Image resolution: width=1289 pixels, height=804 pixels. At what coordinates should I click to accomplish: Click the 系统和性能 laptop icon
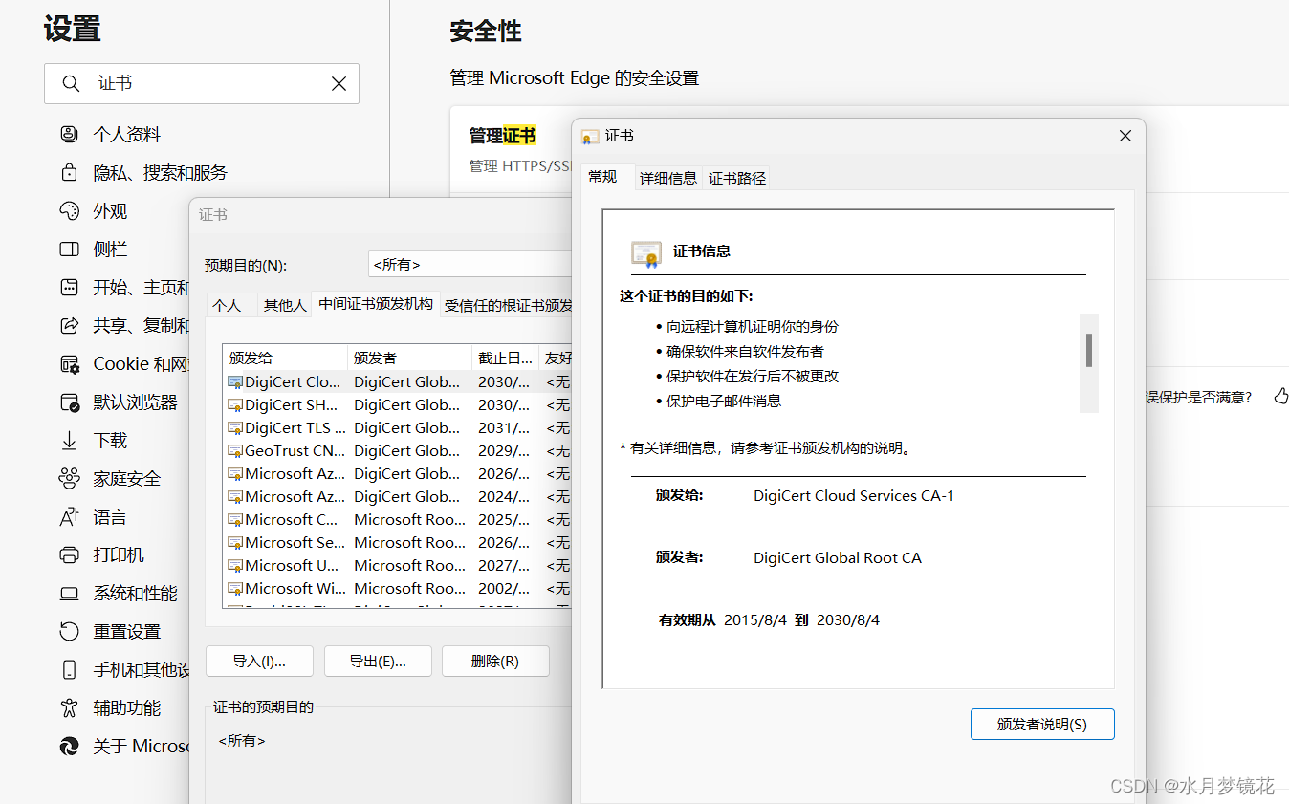(69, 594)
